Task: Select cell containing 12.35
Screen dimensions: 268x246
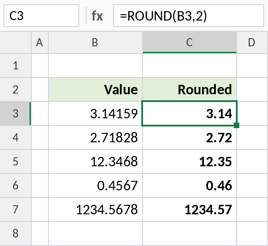Action: (x=190, y=162)
